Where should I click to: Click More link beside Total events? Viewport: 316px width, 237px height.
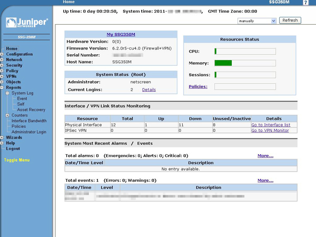tap(265, 180)
